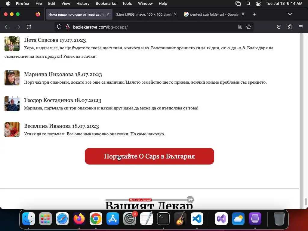Click the page vertical scrollbar thumb
Screen dimensions: 308x231
pos(306,202)
